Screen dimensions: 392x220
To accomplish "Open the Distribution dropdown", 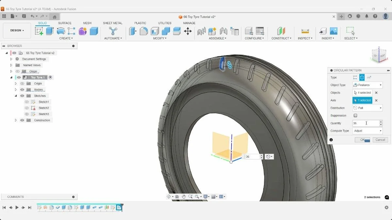I will point(367,108).
